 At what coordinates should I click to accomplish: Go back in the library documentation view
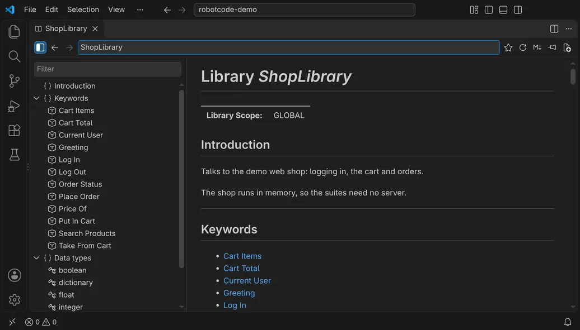(x=55, y=47)
